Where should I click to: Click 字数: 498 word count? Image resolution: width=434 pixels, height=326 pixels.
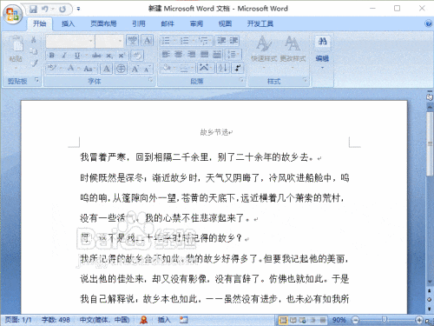(56, 320)
